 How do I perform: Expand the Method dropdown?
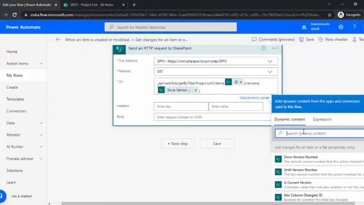pos(270,72)
